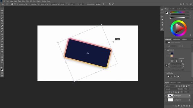
Task: Open the search icon at top right
Action: pyautogui.click(x=184, y=4)
